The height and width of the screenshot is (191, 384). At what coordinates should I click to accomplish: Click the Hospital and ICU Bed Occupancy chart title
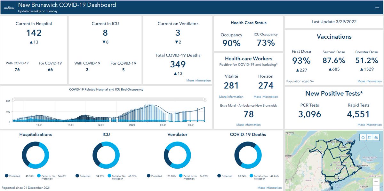[106, 89]
